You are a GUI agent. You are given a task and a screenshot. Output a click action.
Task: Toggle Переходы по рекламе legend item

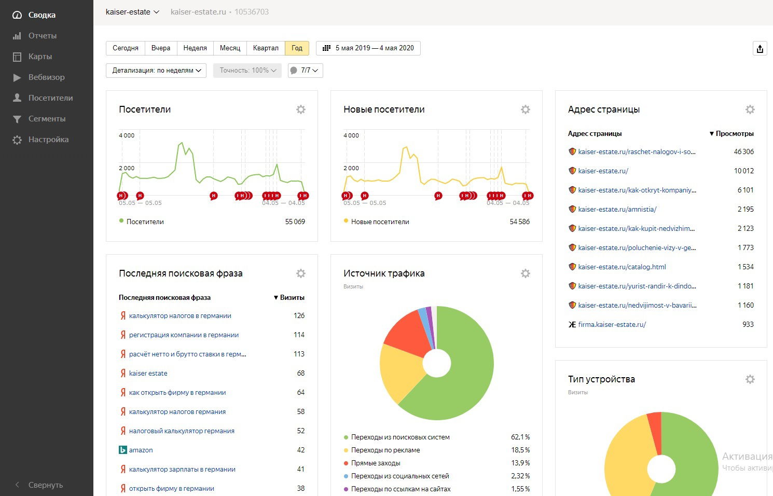pos(382,450)
